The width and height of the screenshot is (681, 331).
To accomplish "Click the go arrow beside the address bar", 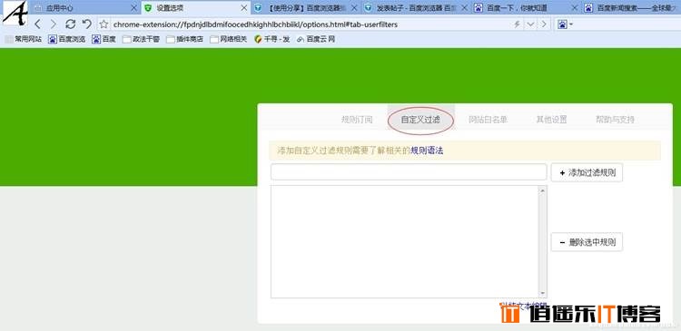I will click(543, 24).
